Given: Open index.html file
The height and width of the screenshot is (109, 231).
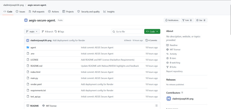Looking at the screenshot, I should (x=35, y=72).
